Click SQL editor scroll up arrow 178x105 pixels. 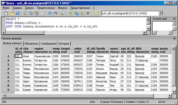148,19
